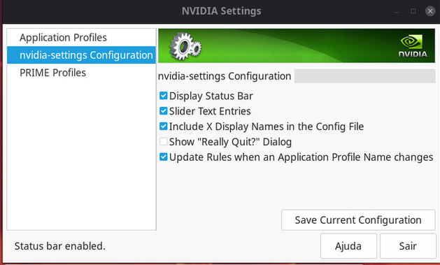440x265 pixels.
Task: Click the "Status bar enabled." status text
Action: pyautogui.click(x=59, y=246)
